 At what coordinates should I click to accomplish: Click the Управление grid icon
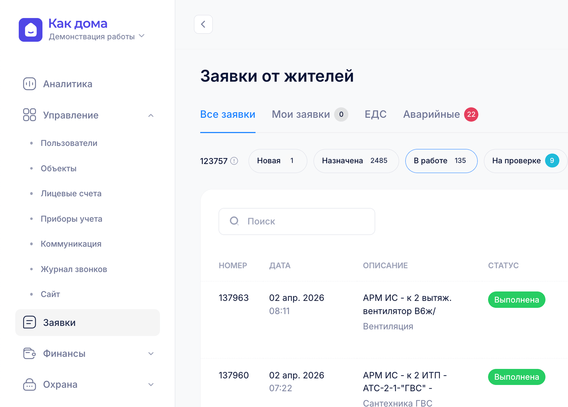29,115
